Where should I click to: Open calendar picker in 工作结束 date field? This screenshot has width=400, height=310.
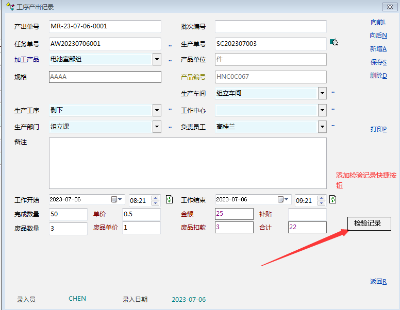pos(284,199)
